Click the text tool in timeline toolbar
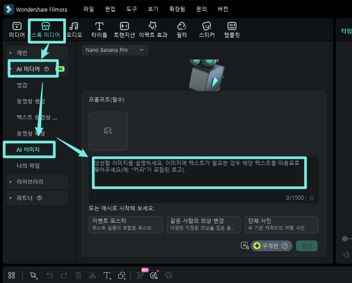 pyautogui.click(x=107, y=275)
